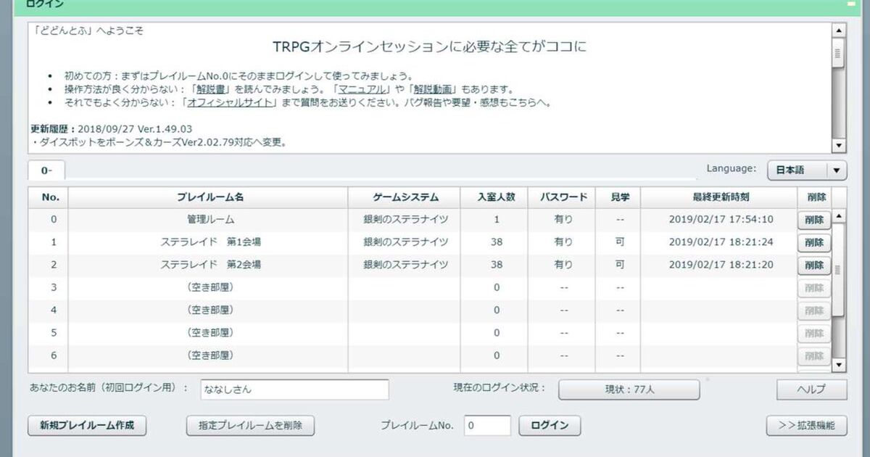870x457 pixels.
Task: Select the 管理ルーム row name
Action: click(x=210, y=219)
